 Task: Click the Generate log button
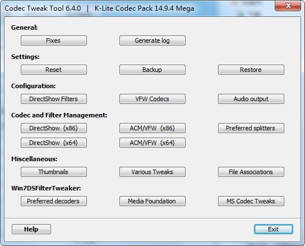(x=152, y=40)
